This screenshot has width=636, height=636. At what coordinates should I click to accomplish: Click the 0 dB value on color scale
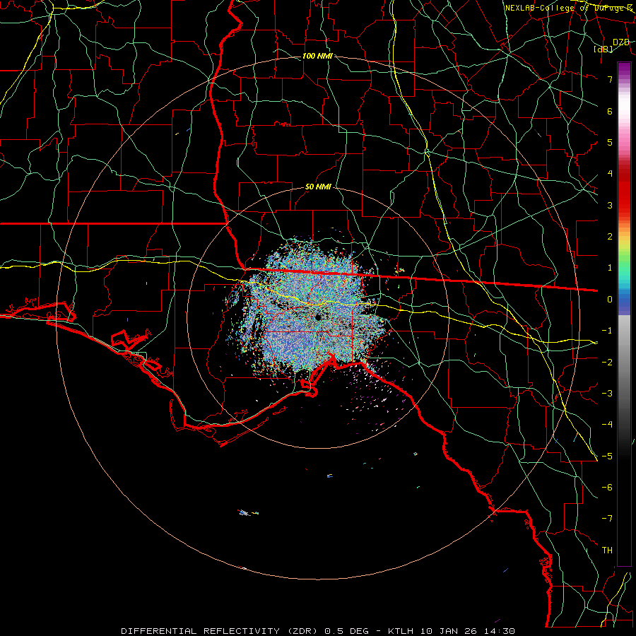pyautogui.click(x=610, y=300)
